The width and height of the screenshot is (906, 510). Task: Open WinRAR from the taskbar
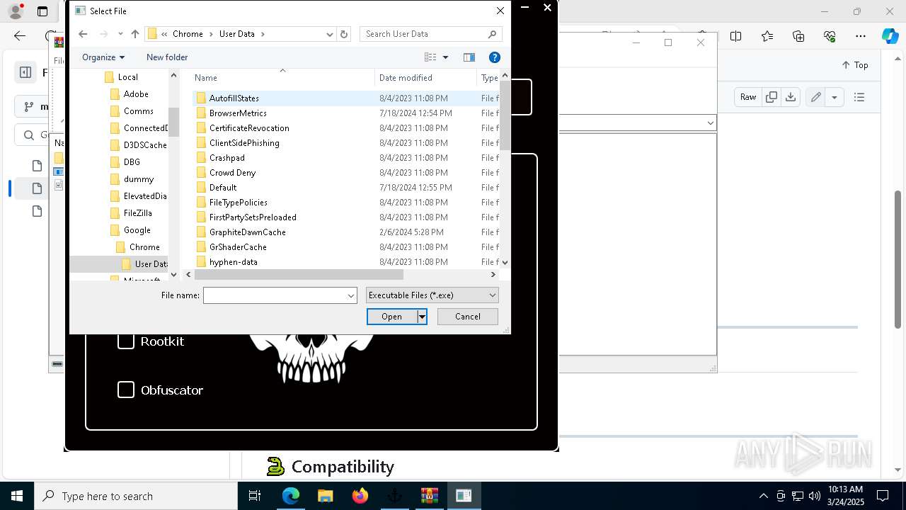coord(430,496)
